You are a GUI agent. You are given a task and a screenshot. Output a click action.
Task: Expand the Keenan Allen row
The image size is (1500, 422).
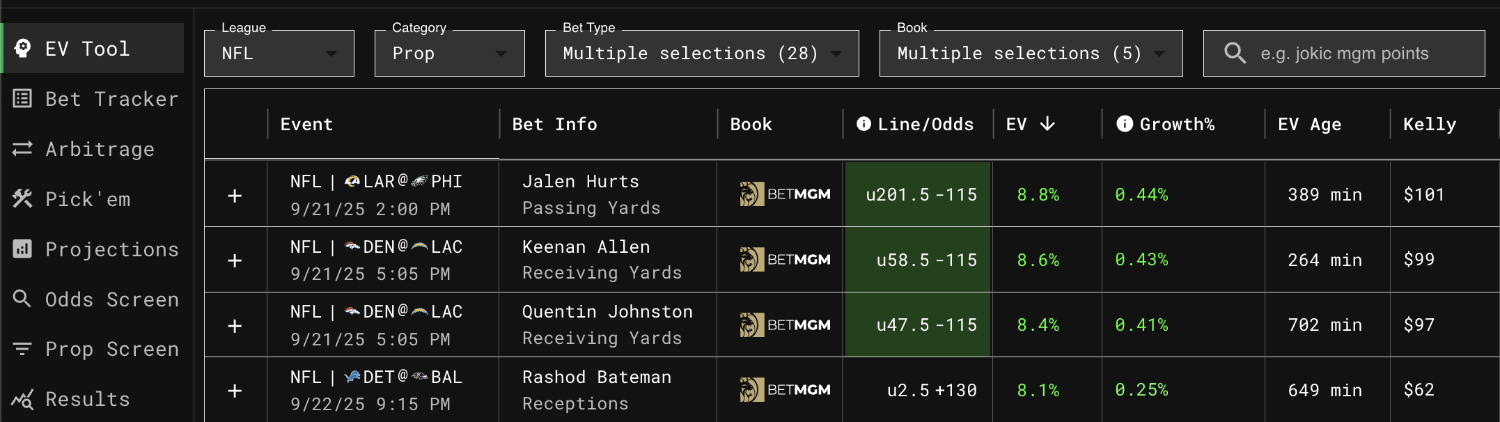click(x=235, y=260)
